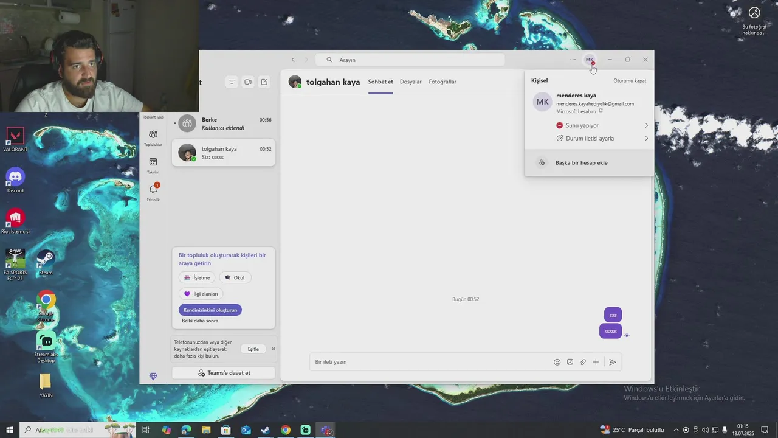Viewport: 778px width, 438px height.
Task: Click tolgahan kaya avatar in chat header
Action: [x=295, y=82]
